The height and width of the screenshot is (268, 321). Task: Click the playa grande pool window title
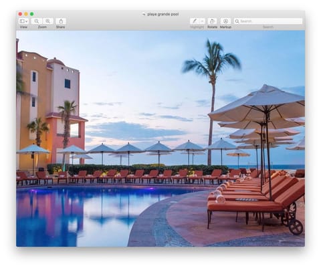tap(163, 14)
